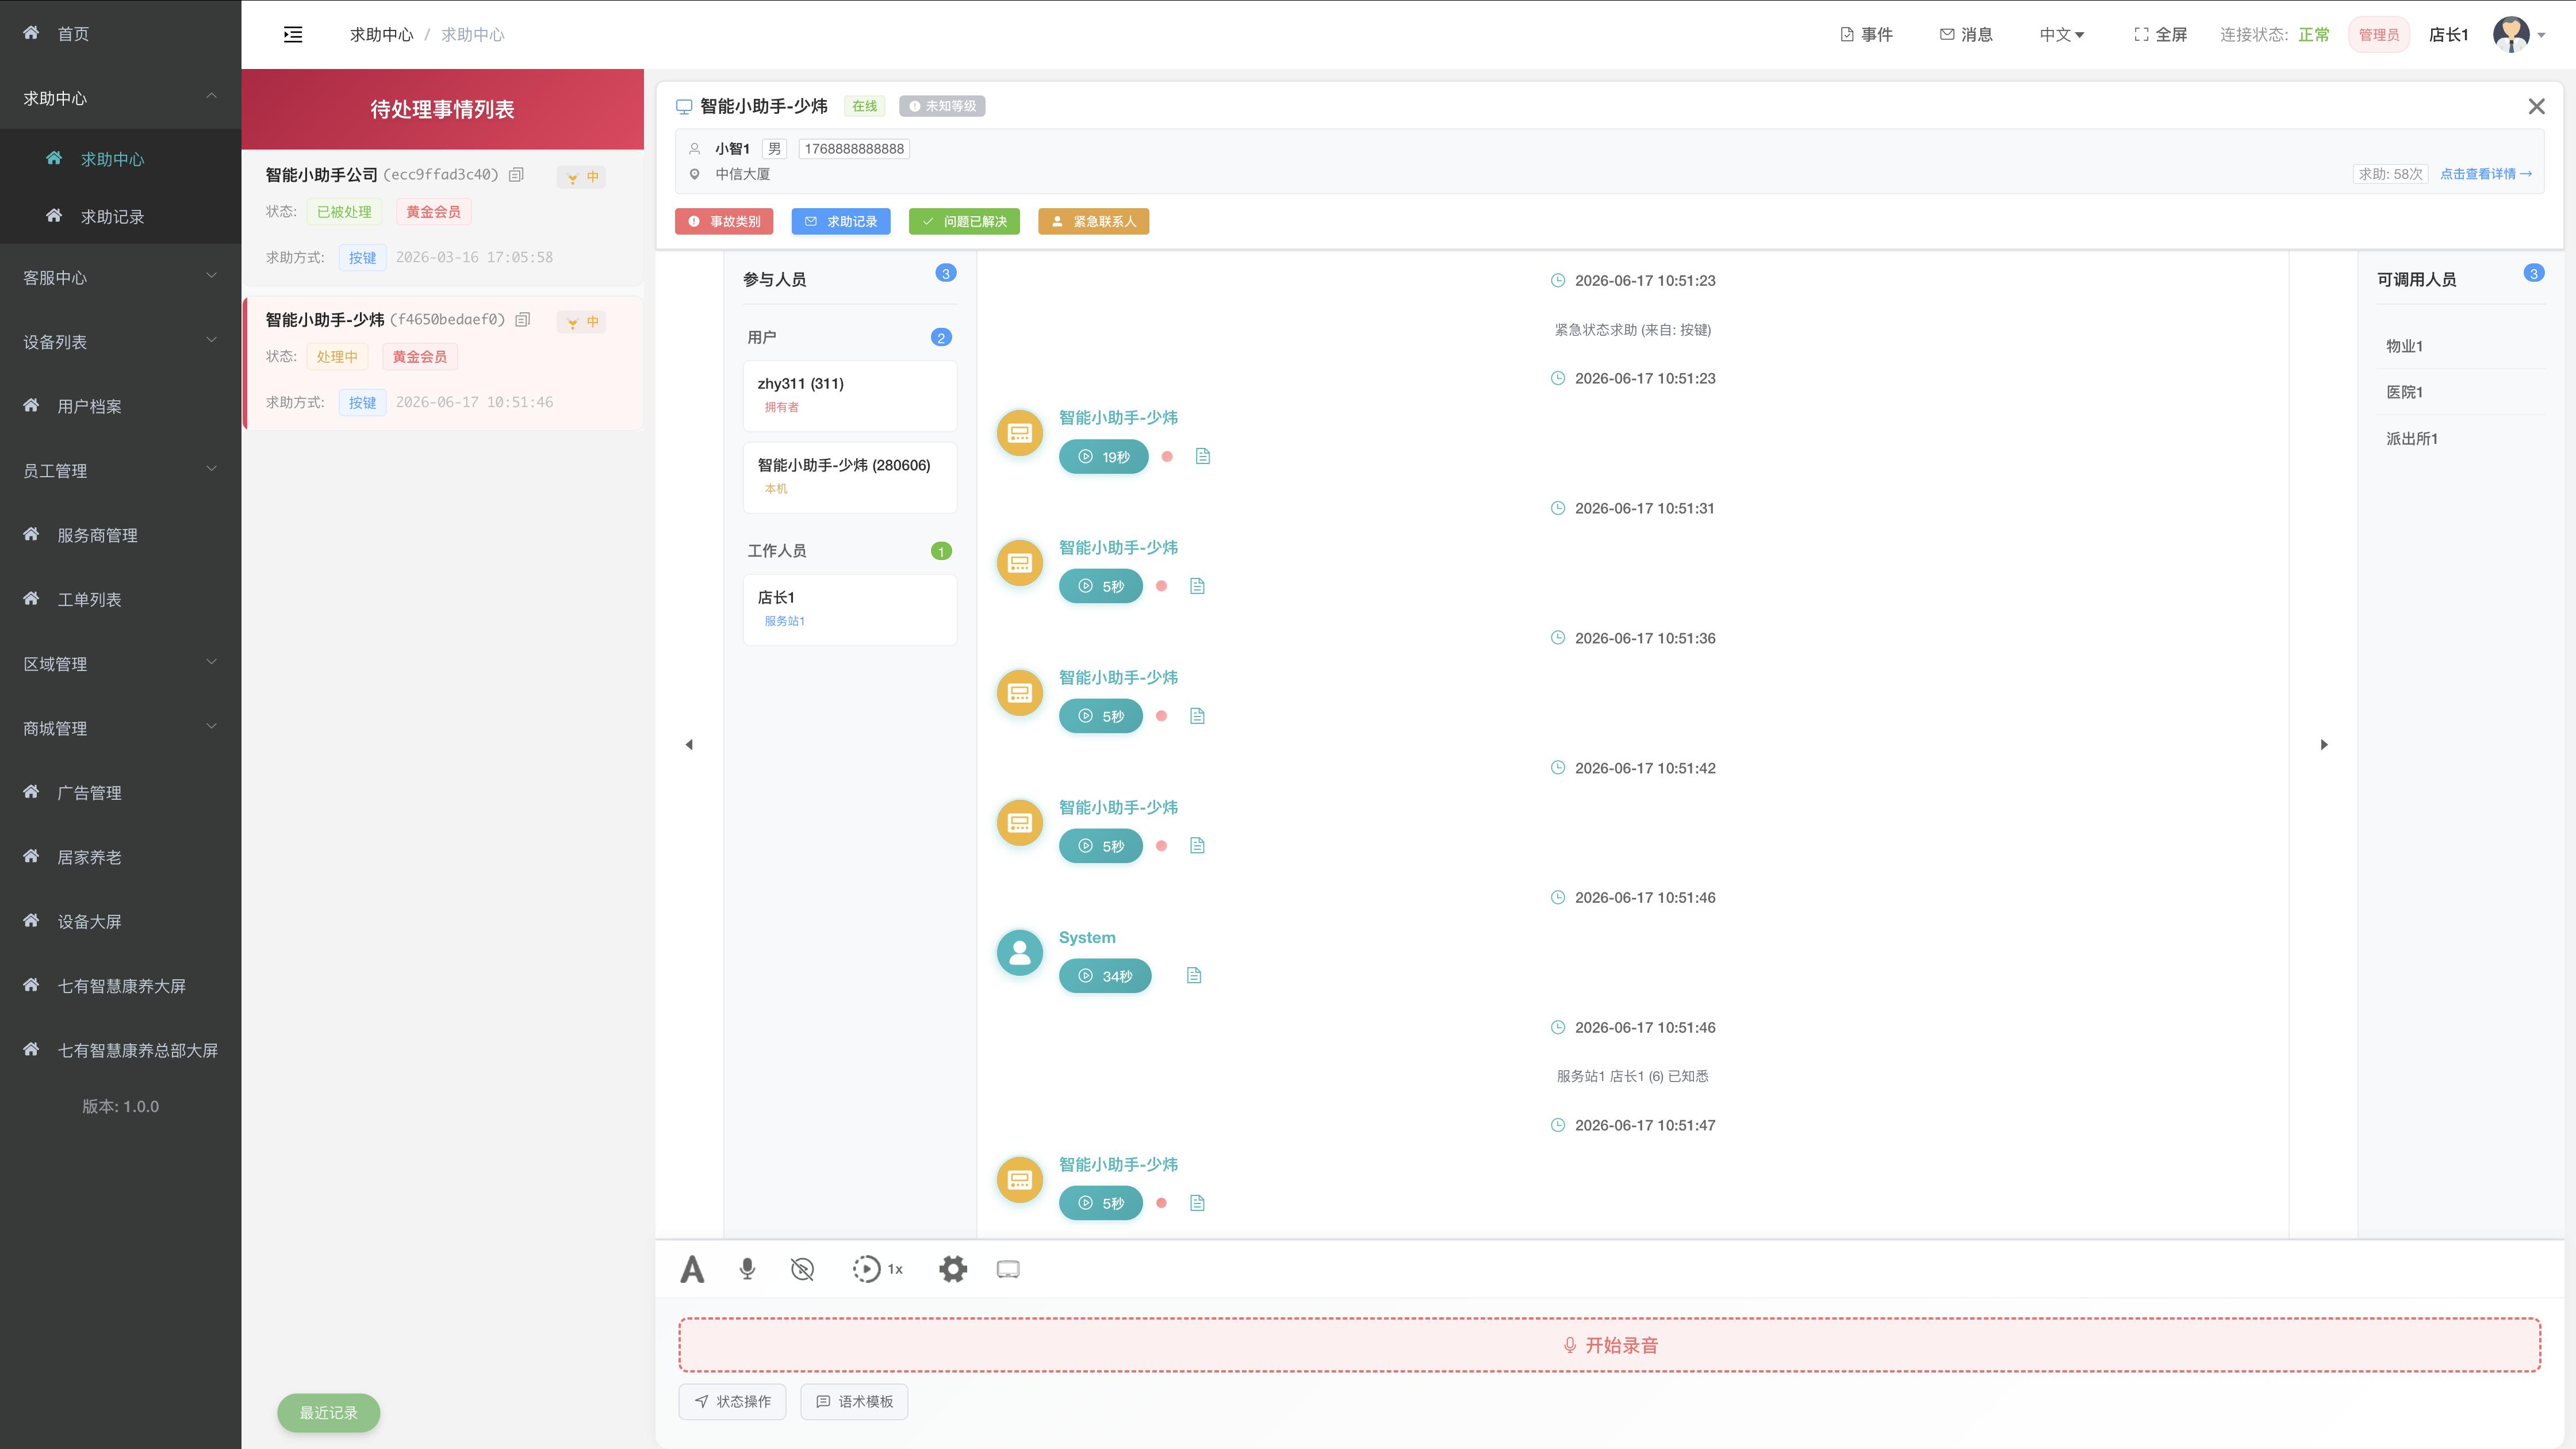Click the 开始录音 recording area
This screenshot has width=2576, height=1449.
tap(1609, 1345)
